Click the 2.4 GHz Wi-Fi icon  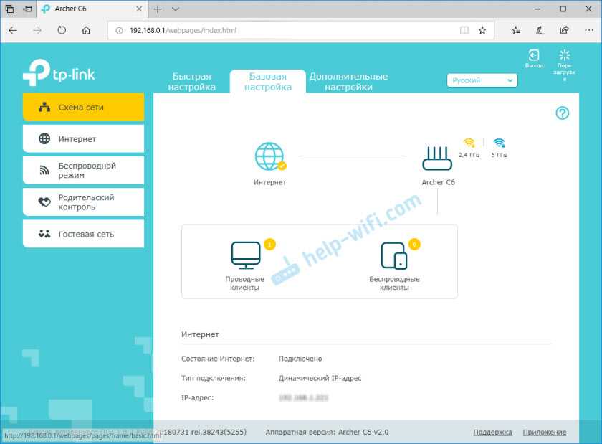coord(469,143)
